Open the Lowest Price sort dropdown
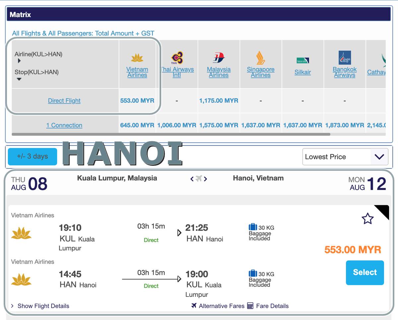 coord(345,157)
